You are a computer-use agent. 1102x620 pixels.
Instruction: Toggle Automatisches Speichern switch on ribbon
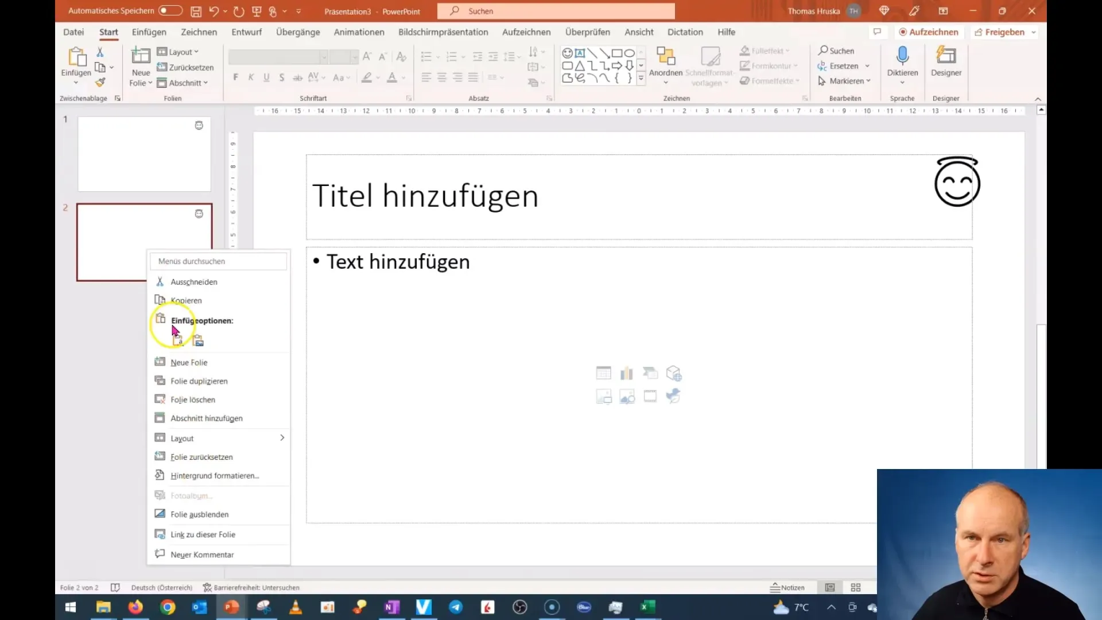point(167,10)
